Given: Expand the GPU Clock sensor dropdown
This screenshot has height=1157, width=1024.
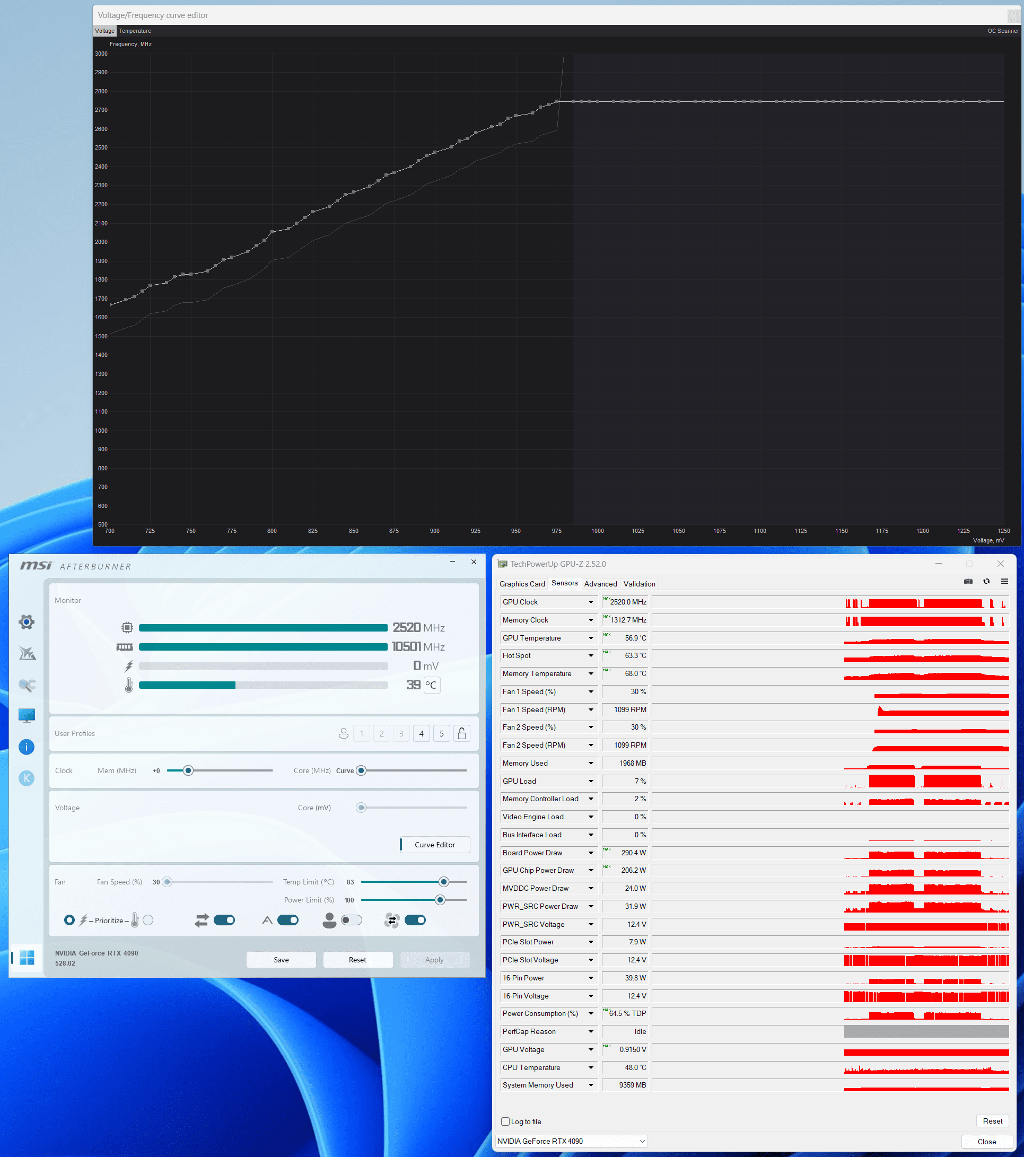Looking at the screenshot, I should [x=590, y=602].
